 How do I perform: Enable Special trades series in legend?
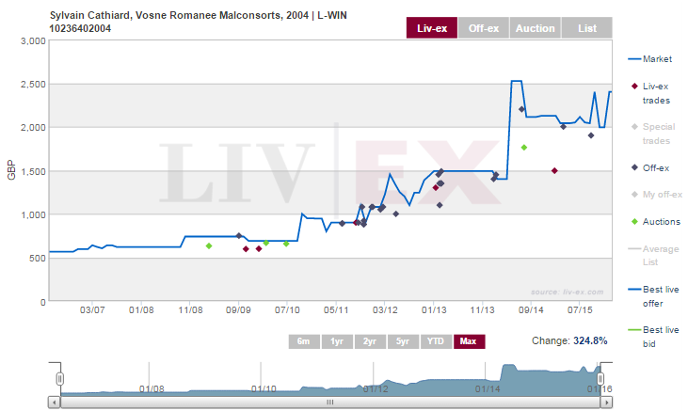(653, 134)
